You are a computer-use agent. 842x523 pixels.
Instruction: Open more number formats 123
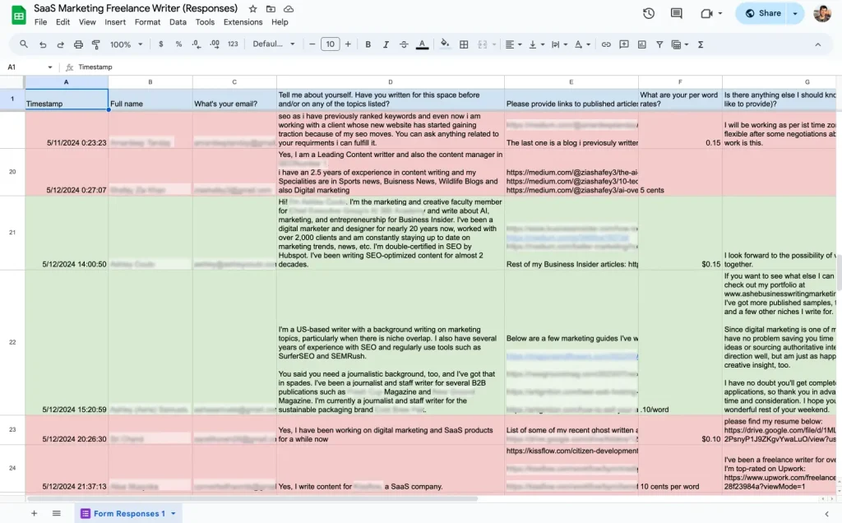point(233,44)
